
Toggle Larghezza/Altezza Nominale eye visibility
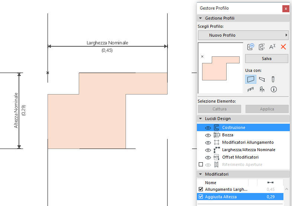208,150
